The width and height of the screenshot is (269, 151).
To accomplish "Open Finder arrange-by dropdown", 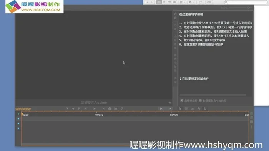I will [183, 2].
